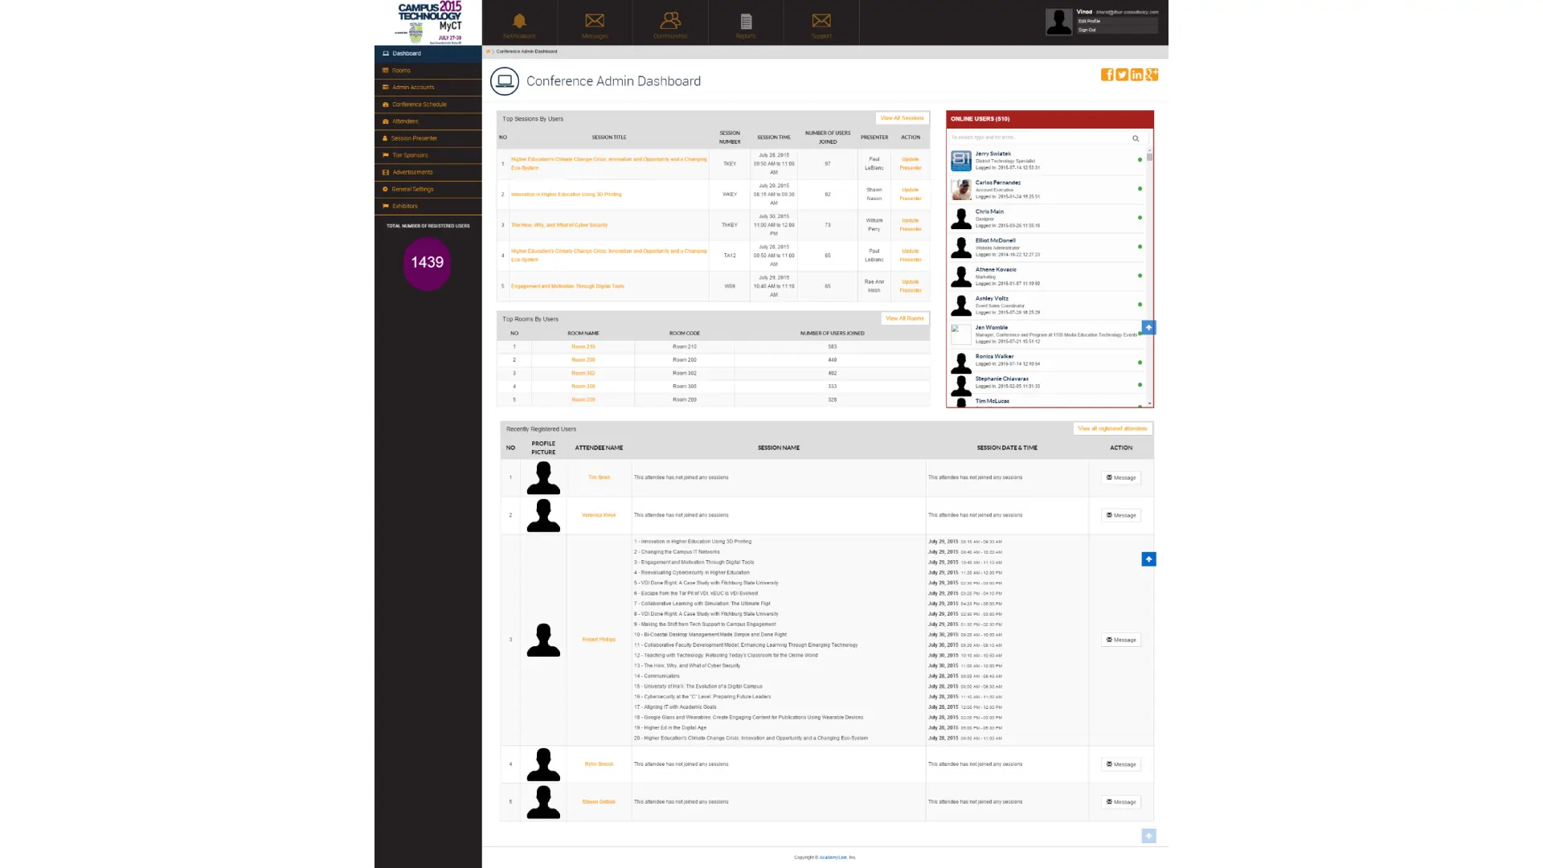Click the online users search magnifier icon

(x=1136, y=138)
